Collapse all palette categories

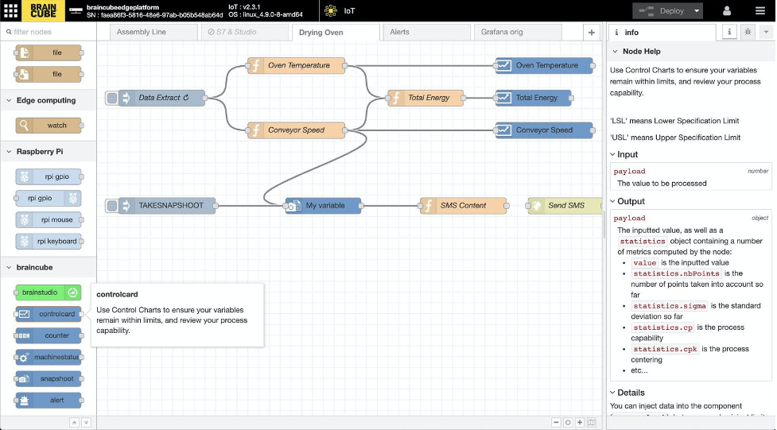(74, 423)
